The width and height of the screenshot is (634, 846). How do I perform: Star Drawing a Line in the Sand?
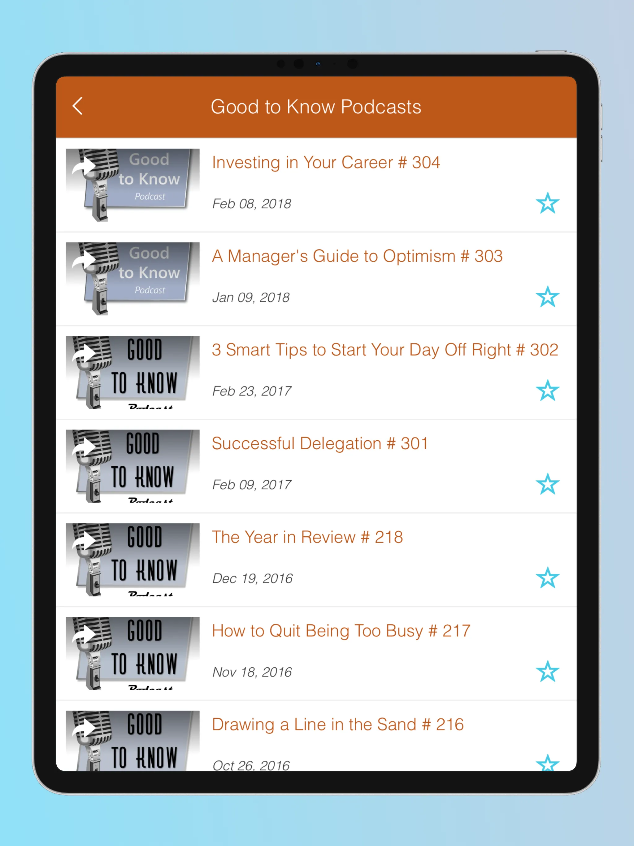tap(547, 763)
